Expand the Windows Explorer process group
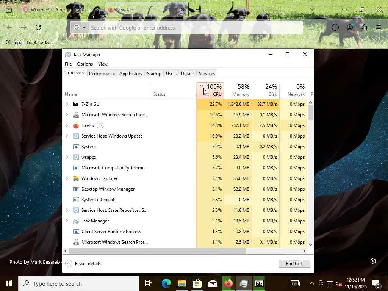Image resolution: width=388 pixels, height=291 pixels. point(67,178)
